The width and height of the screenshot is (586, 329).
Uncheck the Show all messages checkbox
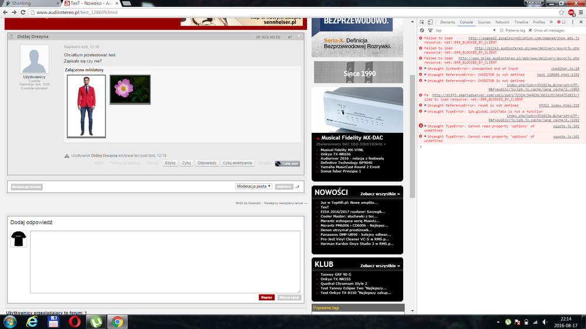[x=530, y=30]
